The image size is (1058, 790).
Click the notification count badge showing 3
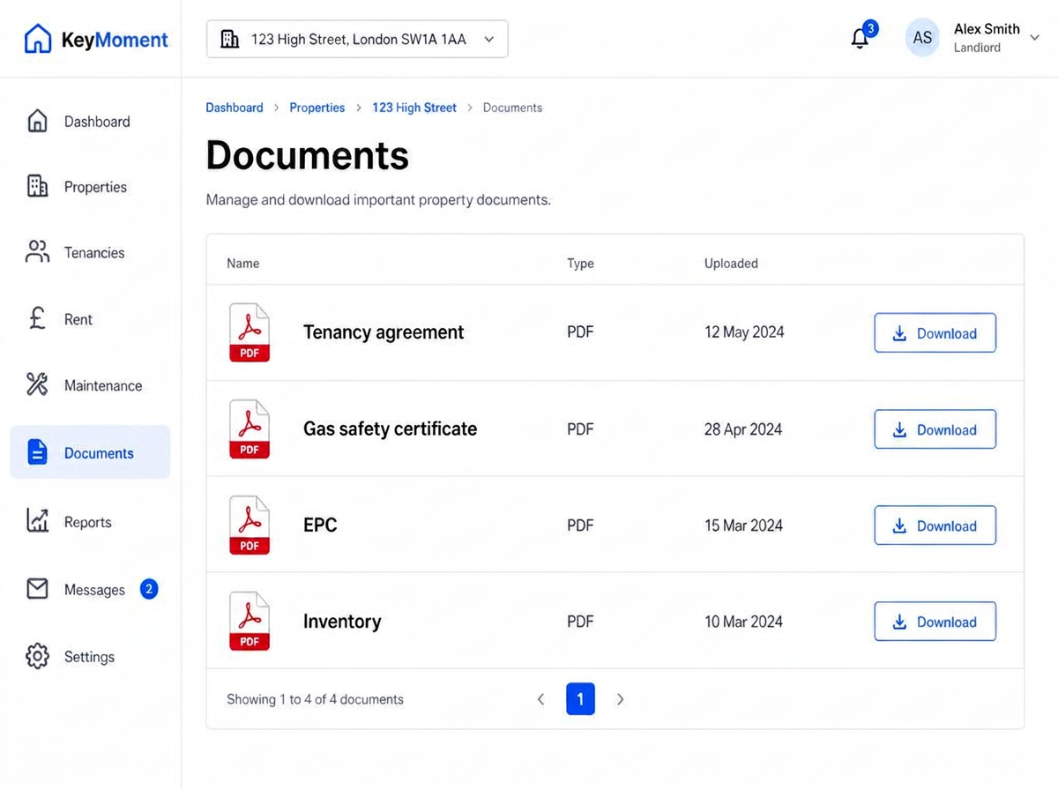pyautogui.click(x=870, y=28)
